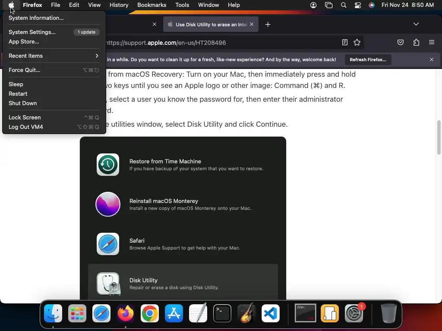
Task: Open the yellow document app in Dock
Action: (x=329, y=313)
